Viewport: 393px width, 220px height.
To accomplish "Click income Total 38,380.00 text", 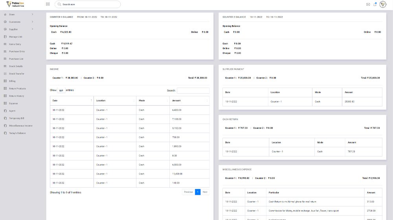I will tap(198, 78).
